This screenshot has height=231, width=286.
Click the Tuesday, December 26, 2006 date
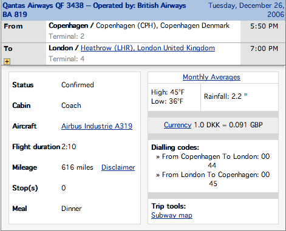[x=247, y=10]
